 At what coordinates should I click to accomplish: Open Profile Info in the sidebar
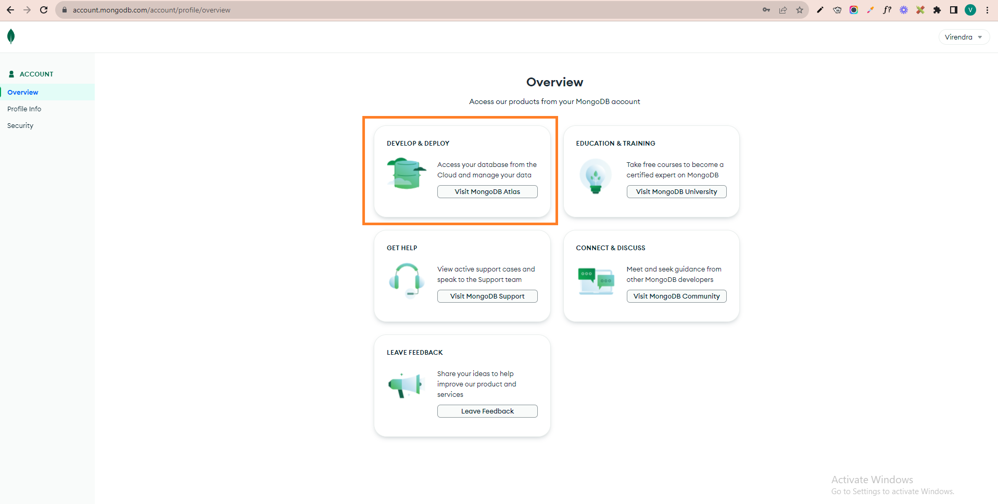(24, 109)
